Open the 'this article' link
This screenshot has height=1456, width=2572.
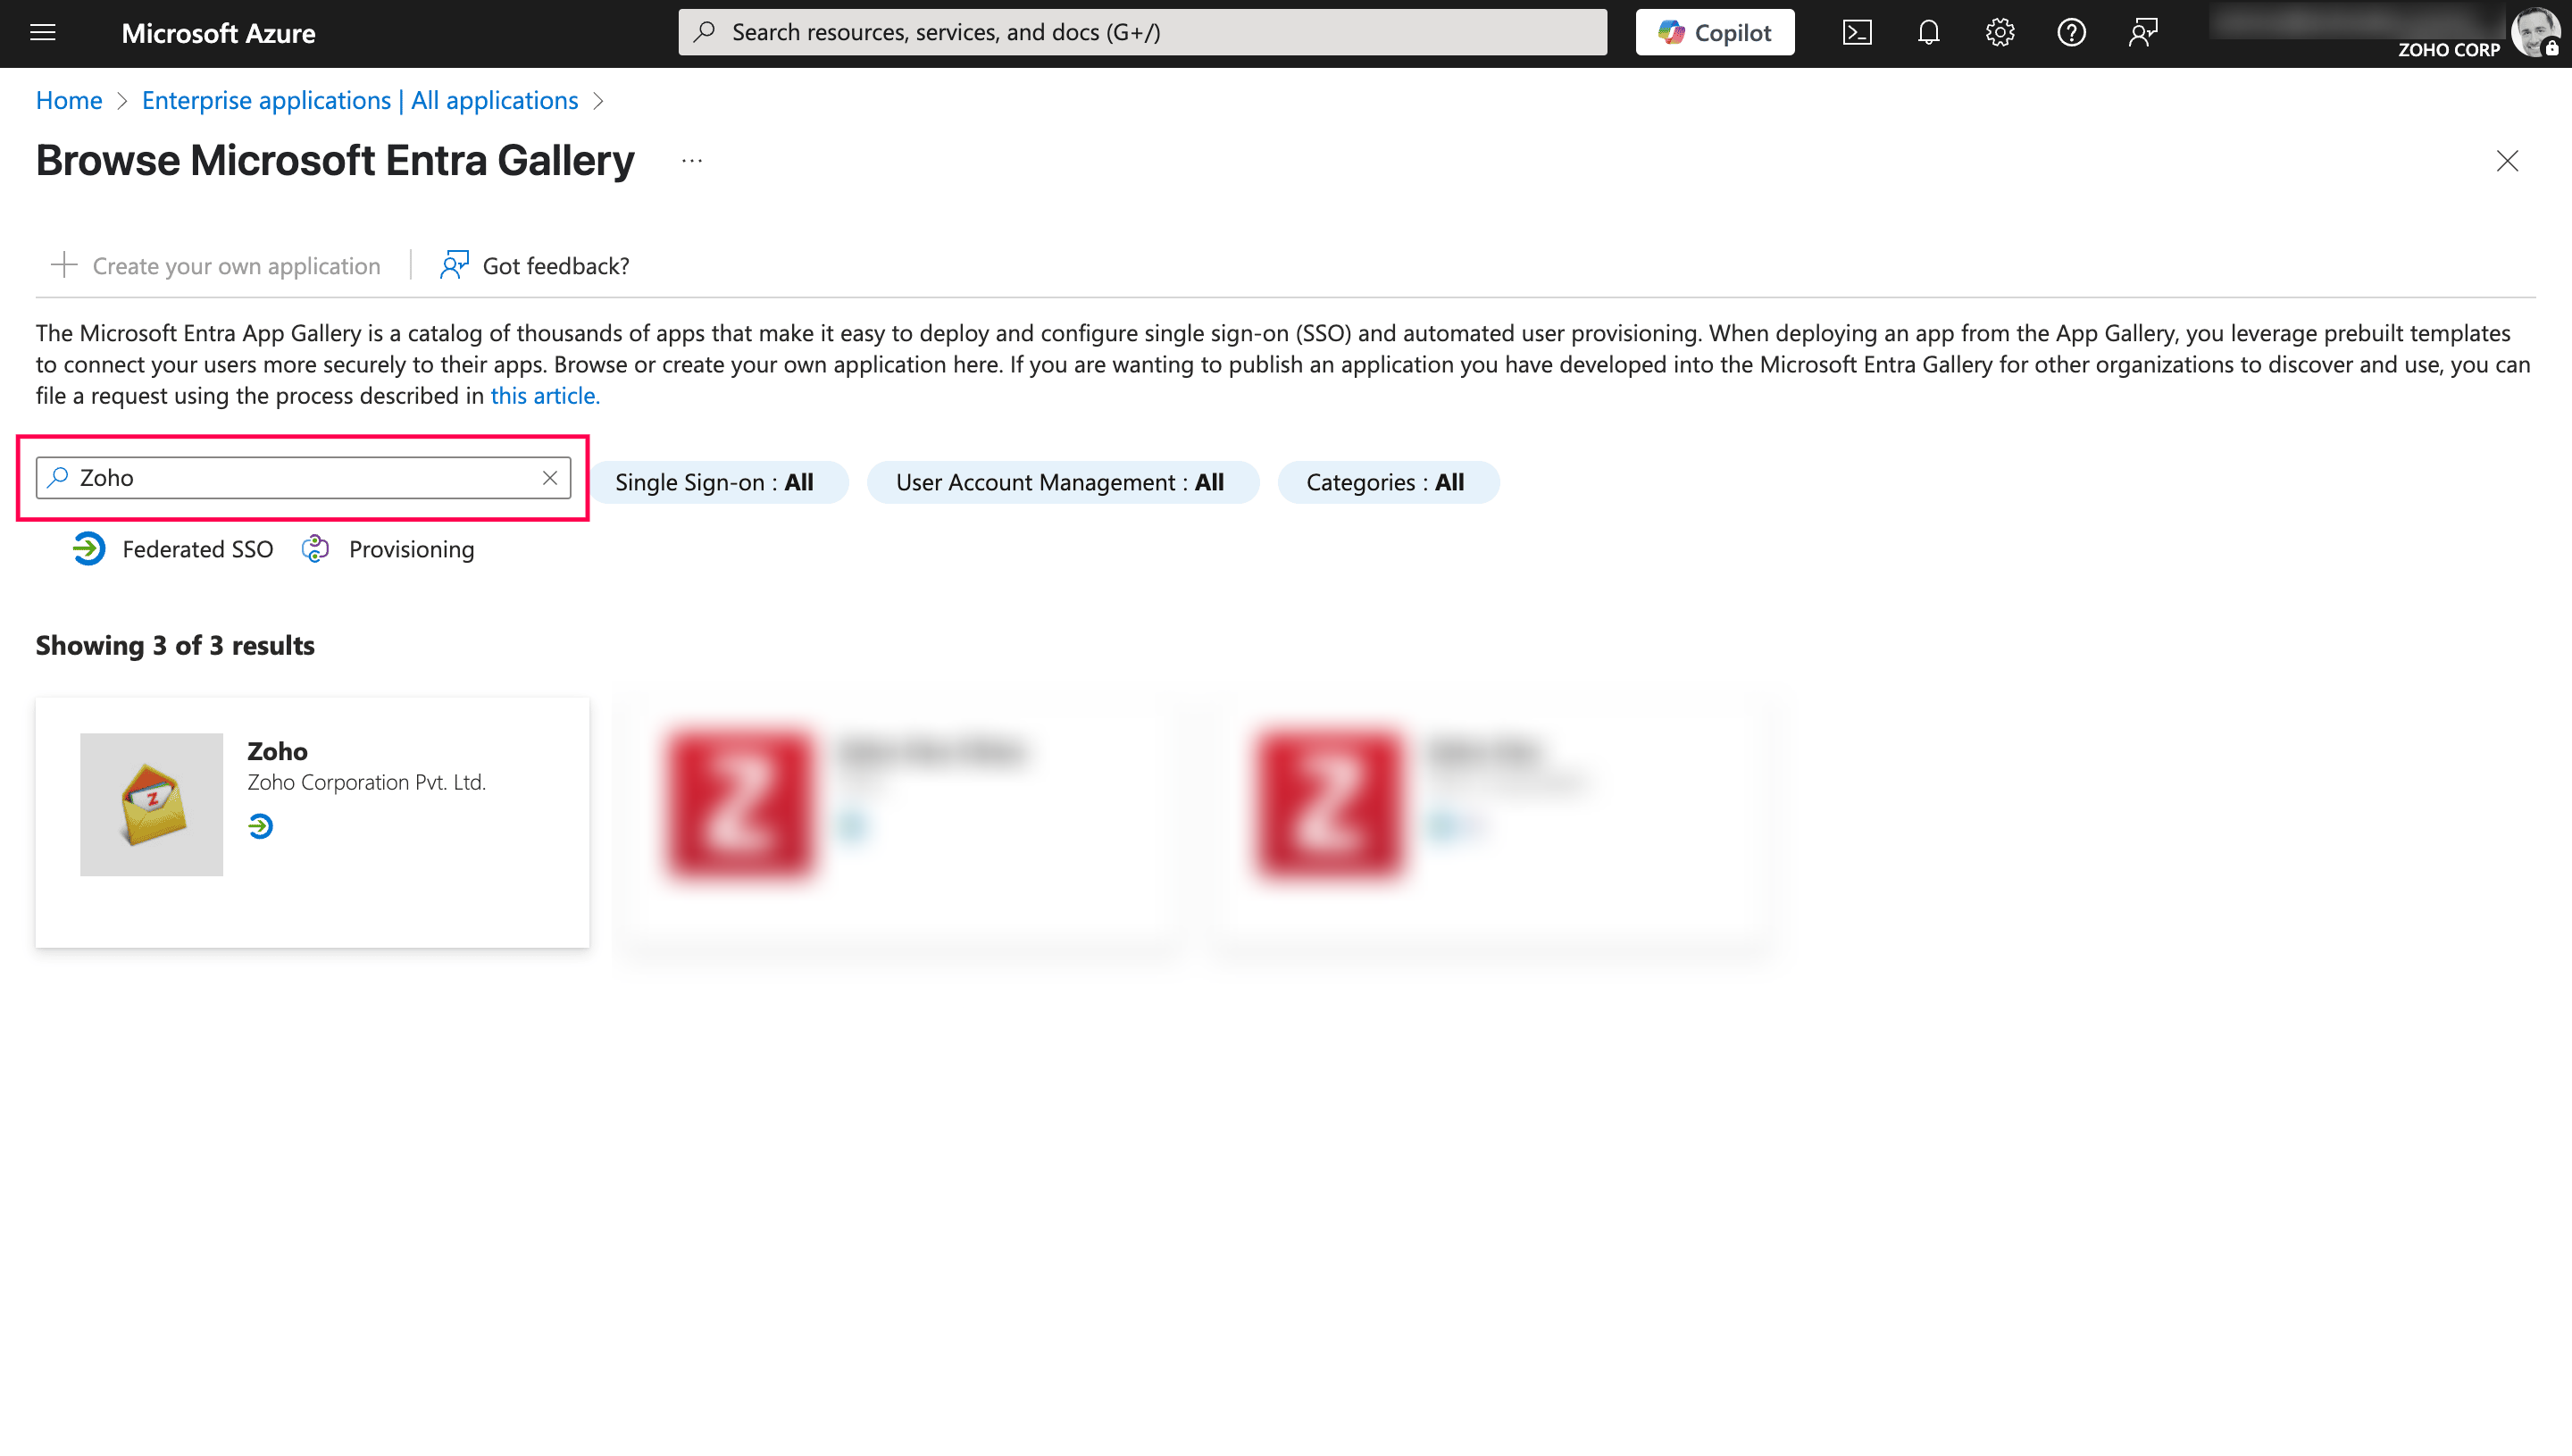[x=545, y=395]
